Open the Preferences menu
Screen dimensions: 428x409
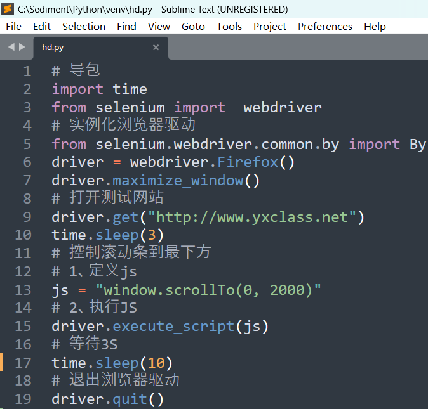(x=325, y=27)
